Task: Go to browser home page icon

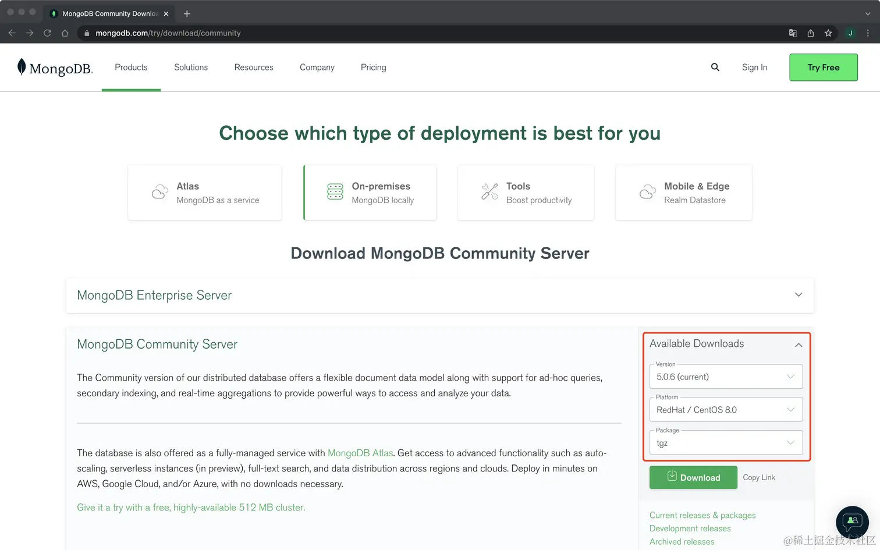Action: 65,33
